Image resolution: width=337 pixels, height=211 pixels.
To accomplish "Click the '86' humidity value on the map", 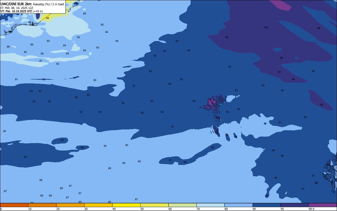I will (x=8, y=47).
